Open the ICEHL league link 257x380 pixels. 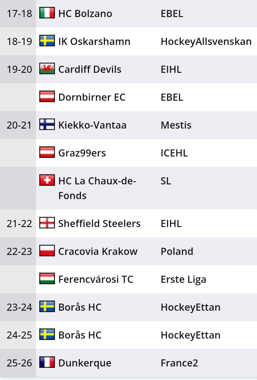click(x=174, y=153)
